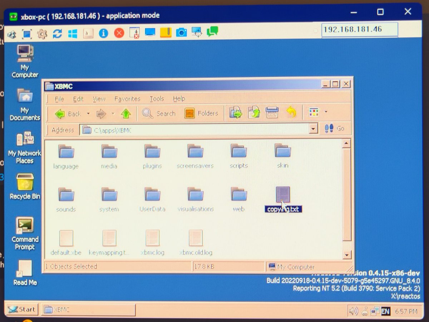Click the XBMC taskbar button
This screenshot has width=429, height=322.
[88, 310]
